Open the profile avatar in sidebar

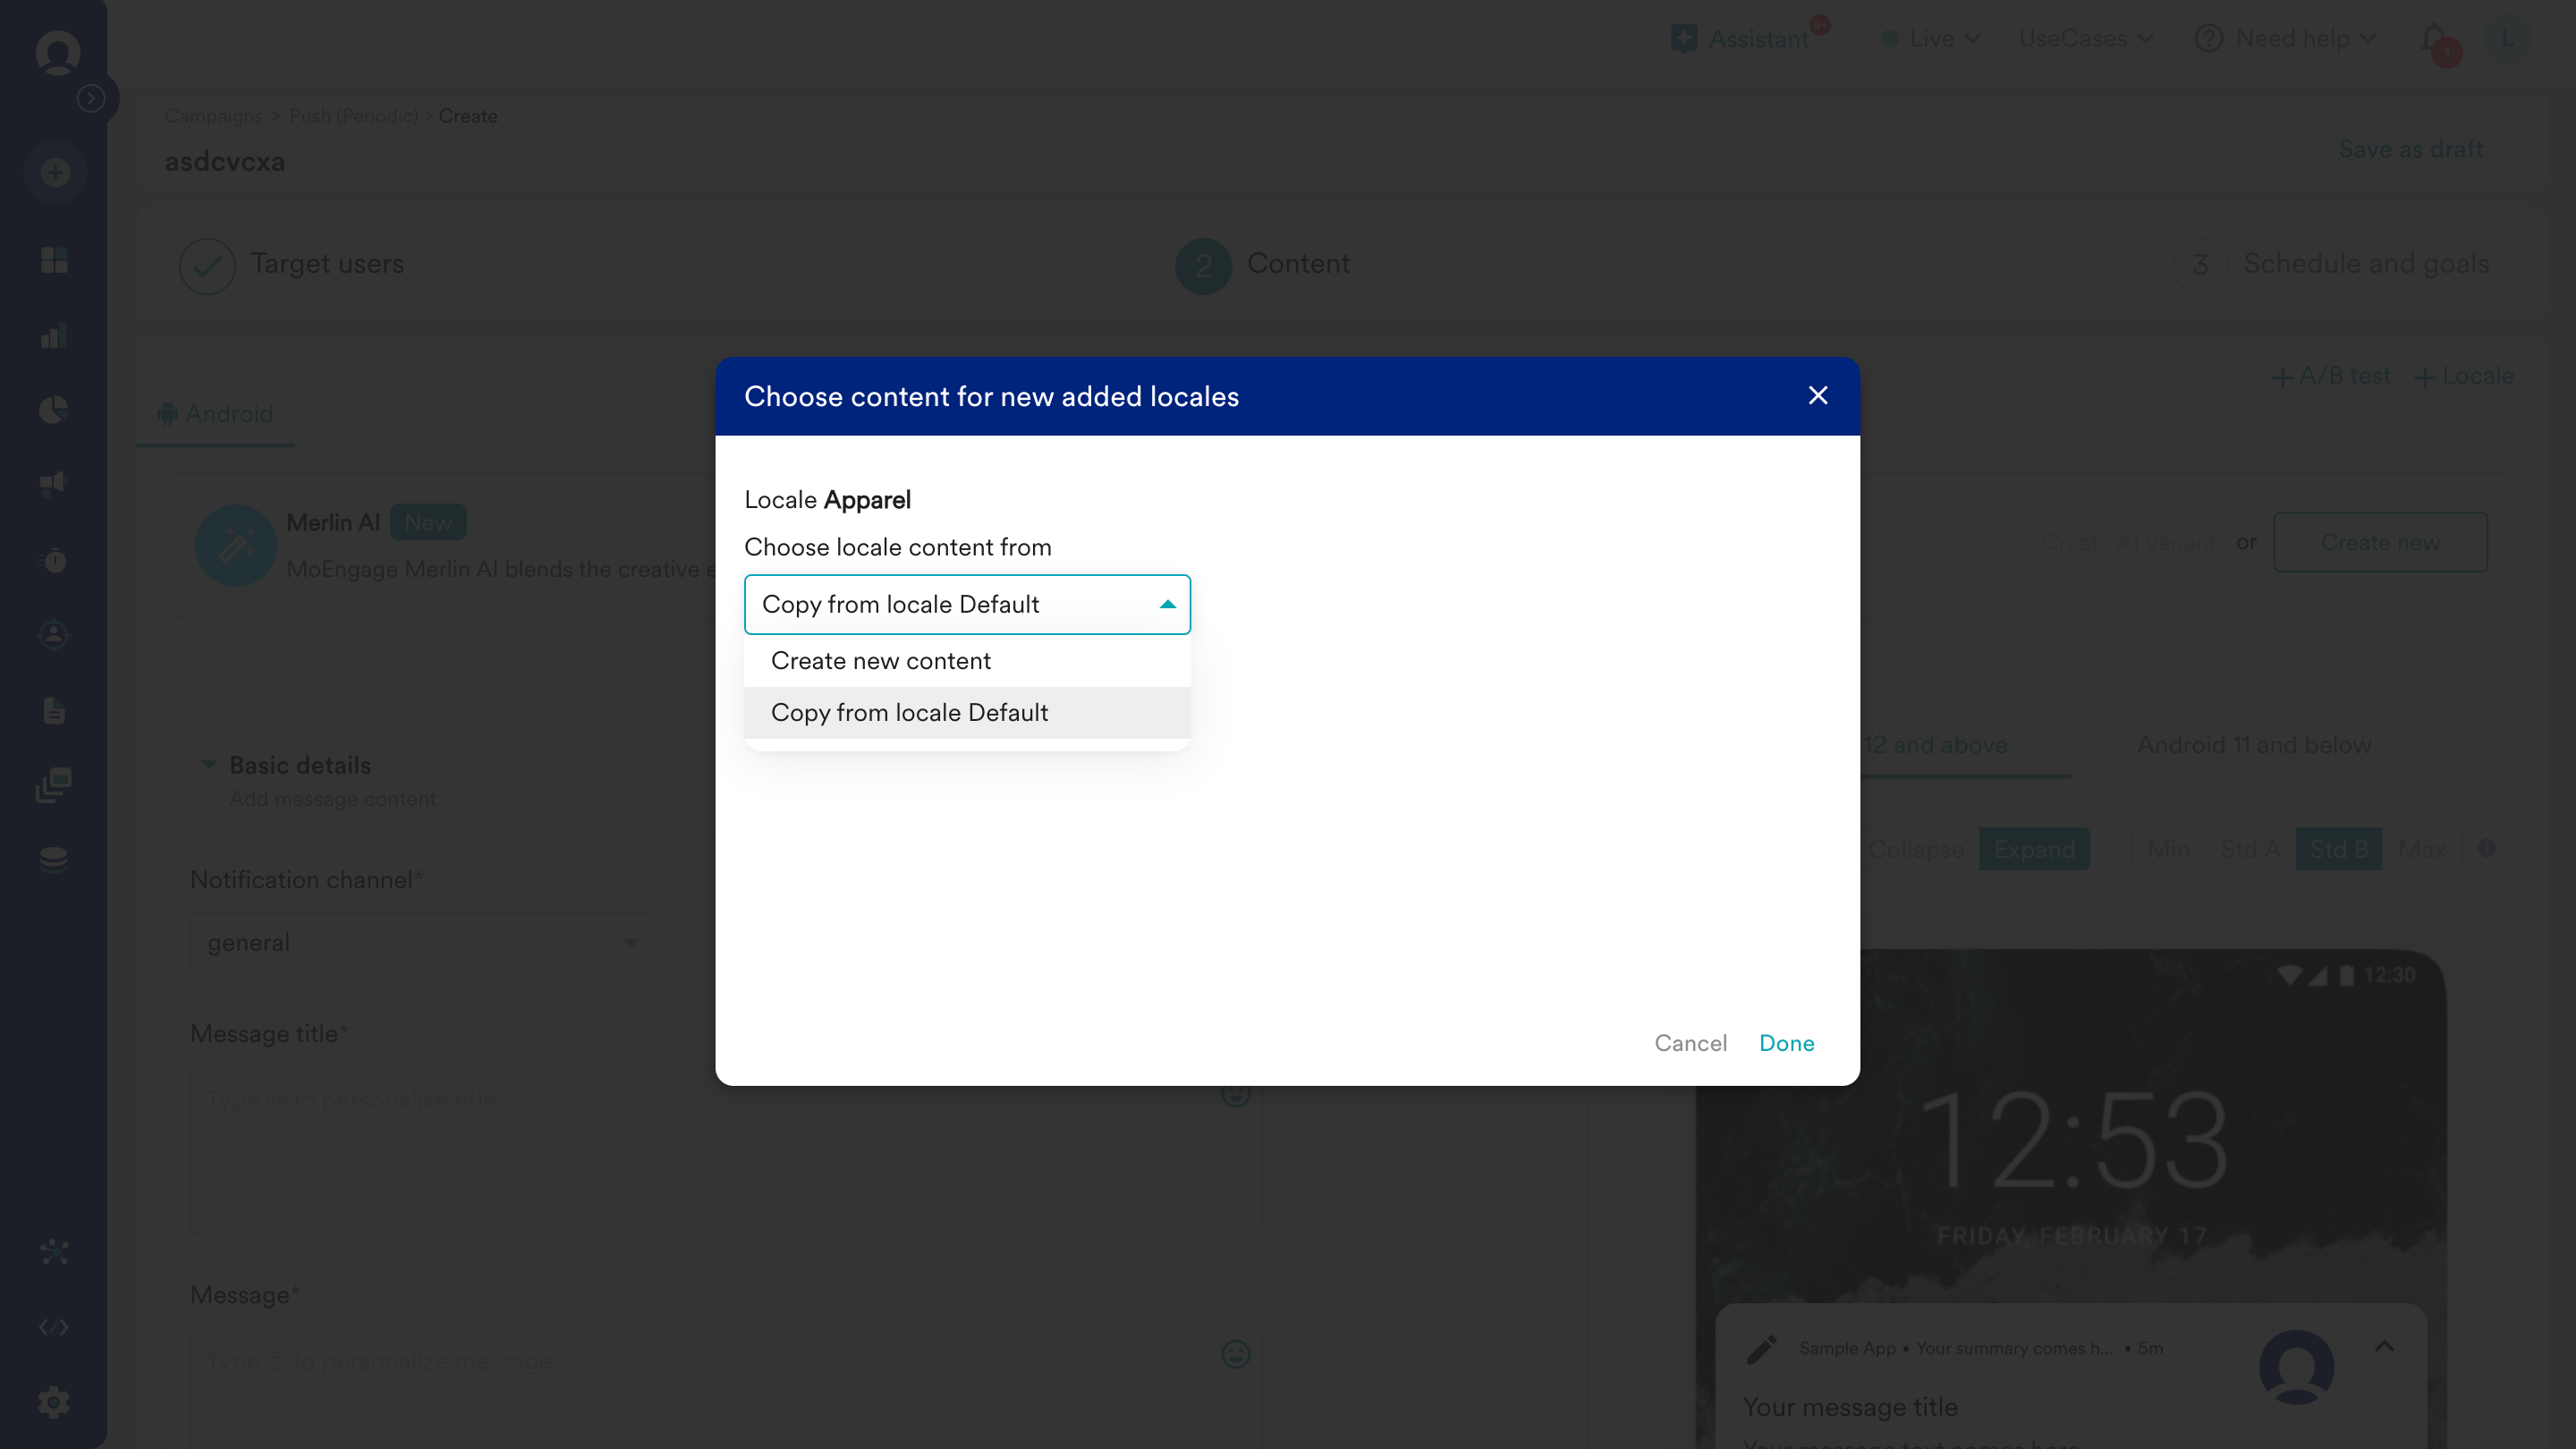click(x=57, y=52)
